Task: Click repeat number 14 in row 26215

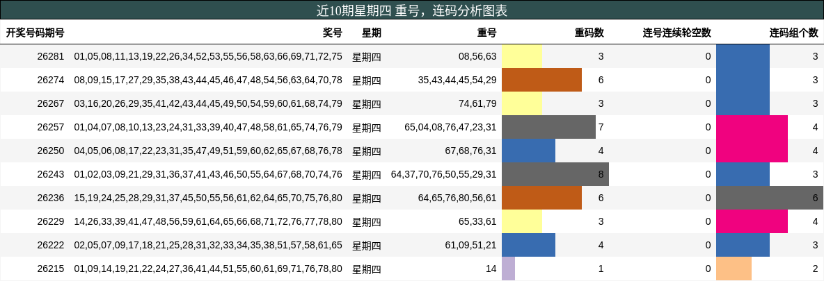Action: coord(491,269)
